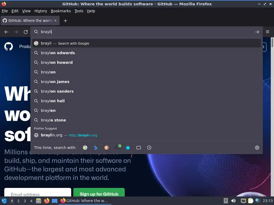Screen dimensions: 274x205
Task: Open the clipboard manager tray icon
Action: 250,201
